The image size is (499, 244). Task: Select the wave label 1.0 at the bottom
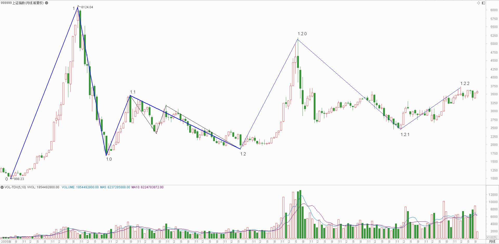pos(109,159)
